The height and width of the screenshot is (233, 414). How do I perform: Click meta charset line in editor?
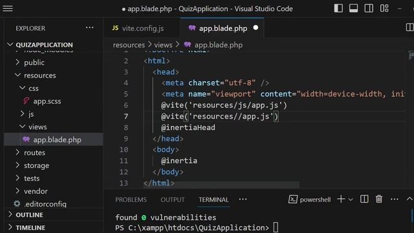tap(215, 83)
